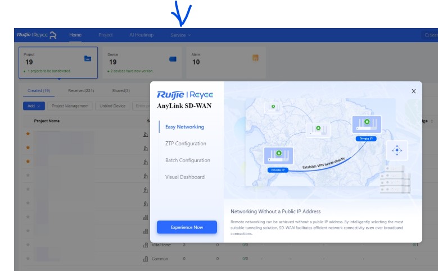Expand the Add dropdown button
Viewport: 438px width, 271px height.
coord(34,106)
